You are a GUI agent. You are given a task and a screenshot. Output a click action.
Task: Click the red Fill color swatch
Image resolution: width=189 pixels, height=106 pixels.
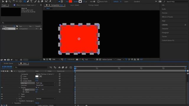71,1
